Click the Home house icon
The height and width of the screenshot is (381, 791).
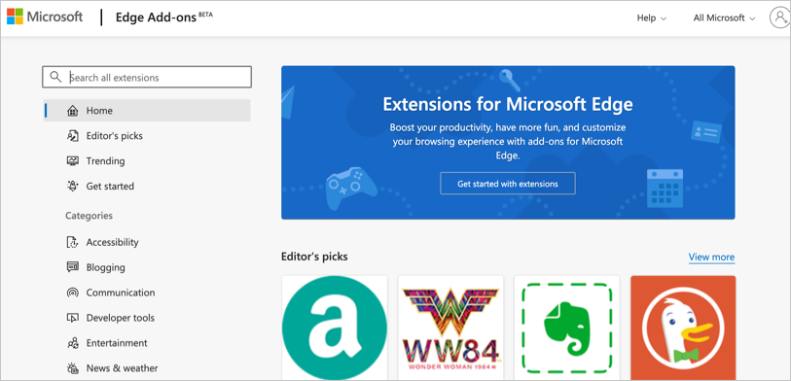pyautogui.click(x=73, y=111)
